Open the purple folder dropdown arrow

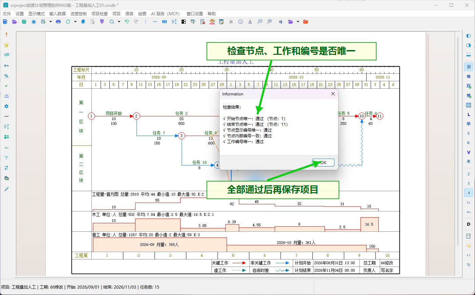pos(298,22)
